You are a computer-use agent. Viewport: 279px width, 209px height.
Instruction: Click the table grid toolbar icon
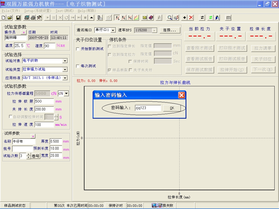point(228,18)
